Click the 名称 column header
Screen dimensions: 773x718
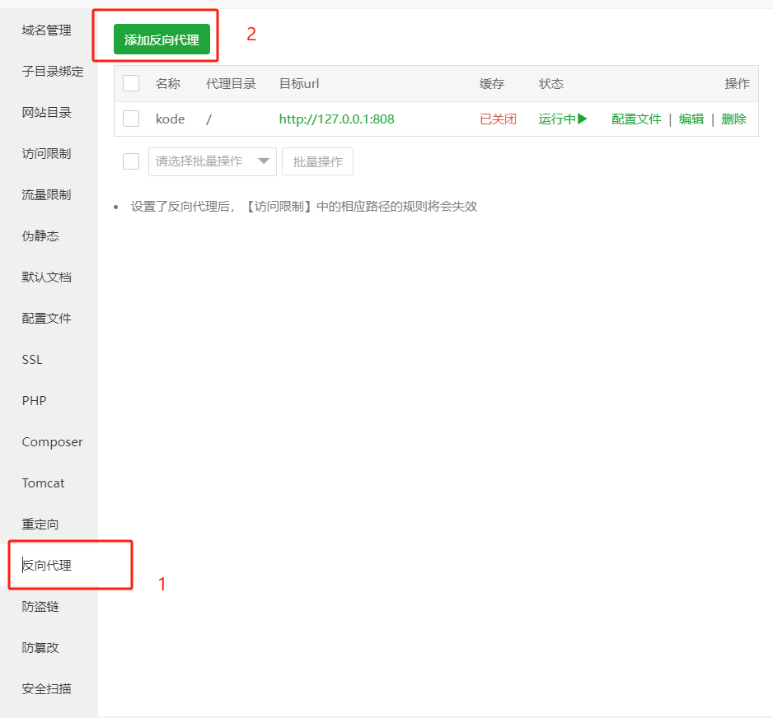pyautogui.click(x=167, y=84)
